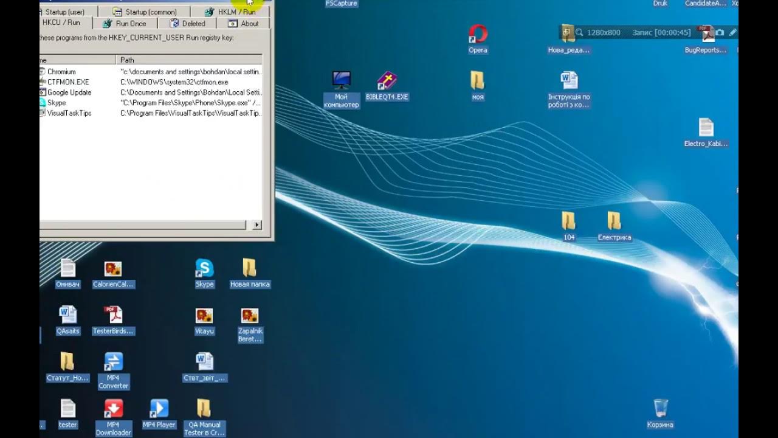Select the FSCapture desktop icon label
Image resolution: width=778 pixels, height=438 pixels.
pos(341,4)
